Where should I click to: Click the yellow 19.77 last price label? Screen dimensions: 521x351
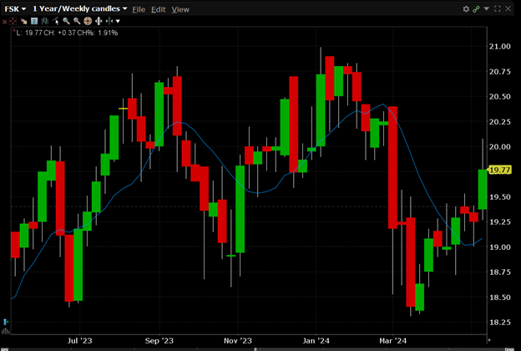pyautogui.click(x=500, y=170)
